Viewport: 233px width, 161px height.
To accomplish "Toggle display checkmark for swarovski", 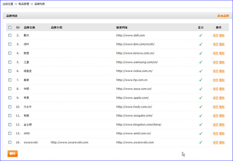I will [201, 142].
